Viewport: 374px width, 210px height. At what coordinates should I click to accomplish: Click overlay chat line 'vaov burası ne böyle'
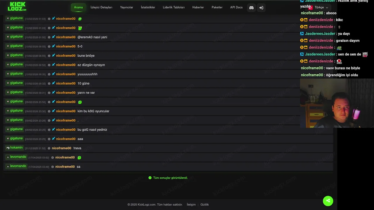(x=330, y=68)
